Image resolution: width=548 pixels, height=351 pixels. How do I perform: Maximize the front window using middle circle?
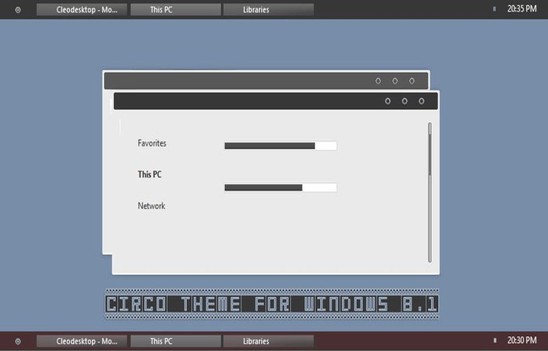404,101
